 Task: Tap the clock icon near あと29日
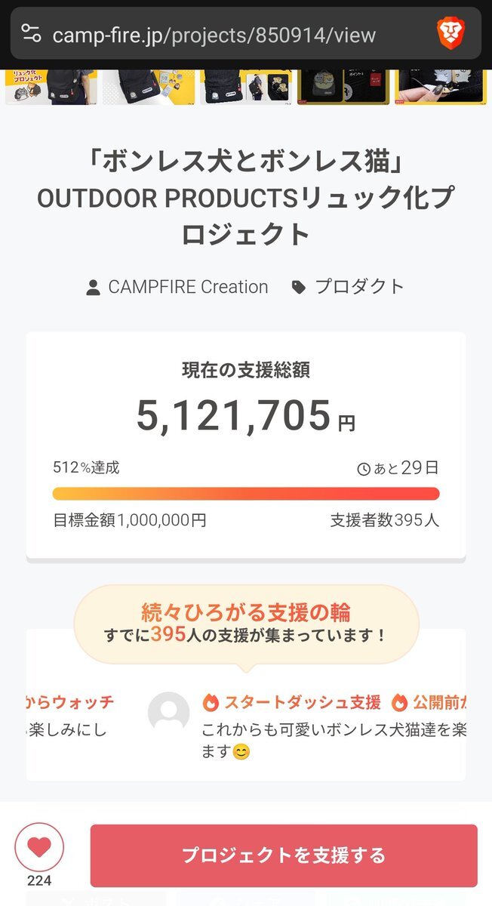click(364, 470)
